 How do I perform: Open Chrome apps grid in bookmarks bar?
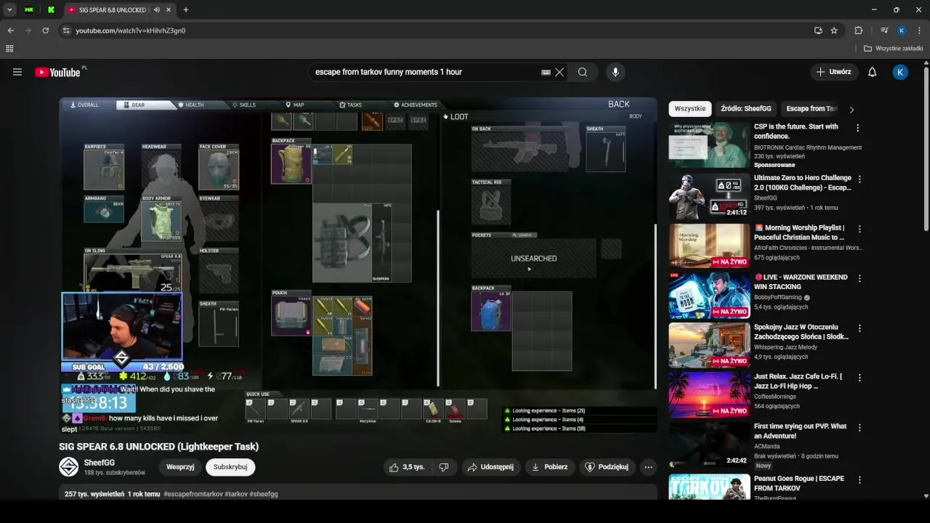coord(9,49)
